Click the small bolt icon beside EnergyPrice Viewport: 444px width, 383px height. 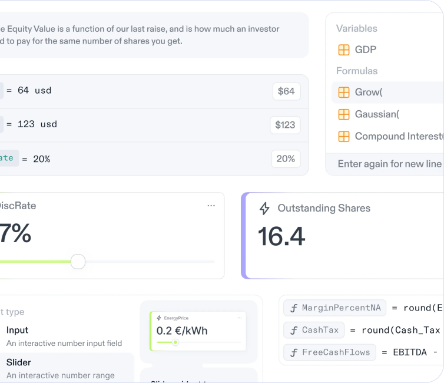[159, 318]
